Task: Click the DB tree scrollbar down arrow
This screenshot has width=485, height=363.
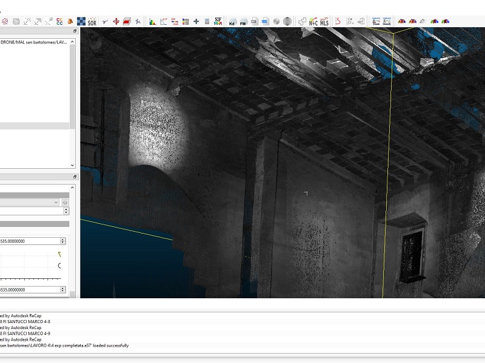Action: pyautogui.click(x=72, y=165)
